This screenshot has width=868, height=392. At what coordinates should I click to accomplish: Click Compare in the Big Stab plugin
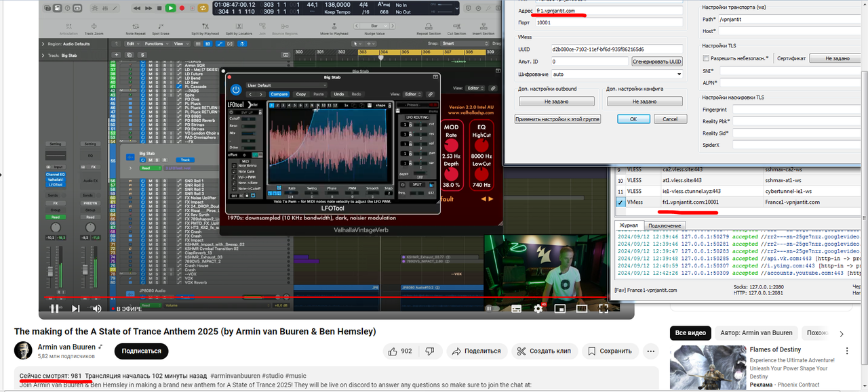click(x=279, y=94)
